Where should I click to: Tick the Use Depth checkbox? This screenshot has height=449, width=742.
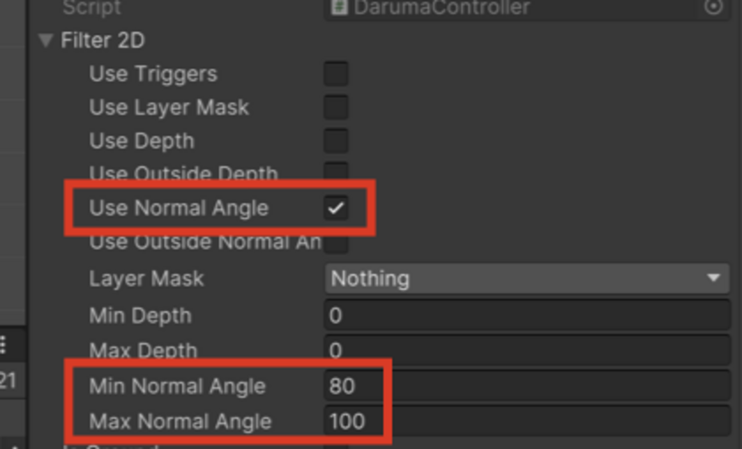[336, 141]
